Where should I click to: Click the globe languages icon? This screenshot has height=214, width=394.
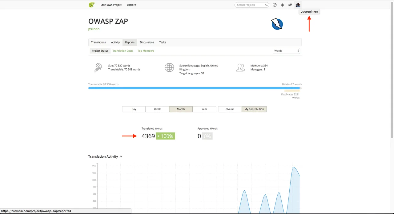[169, 67]
